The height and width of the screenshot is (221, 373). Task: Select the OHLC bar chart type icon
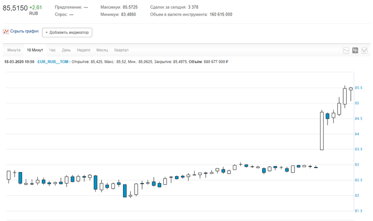coord(364,50)
